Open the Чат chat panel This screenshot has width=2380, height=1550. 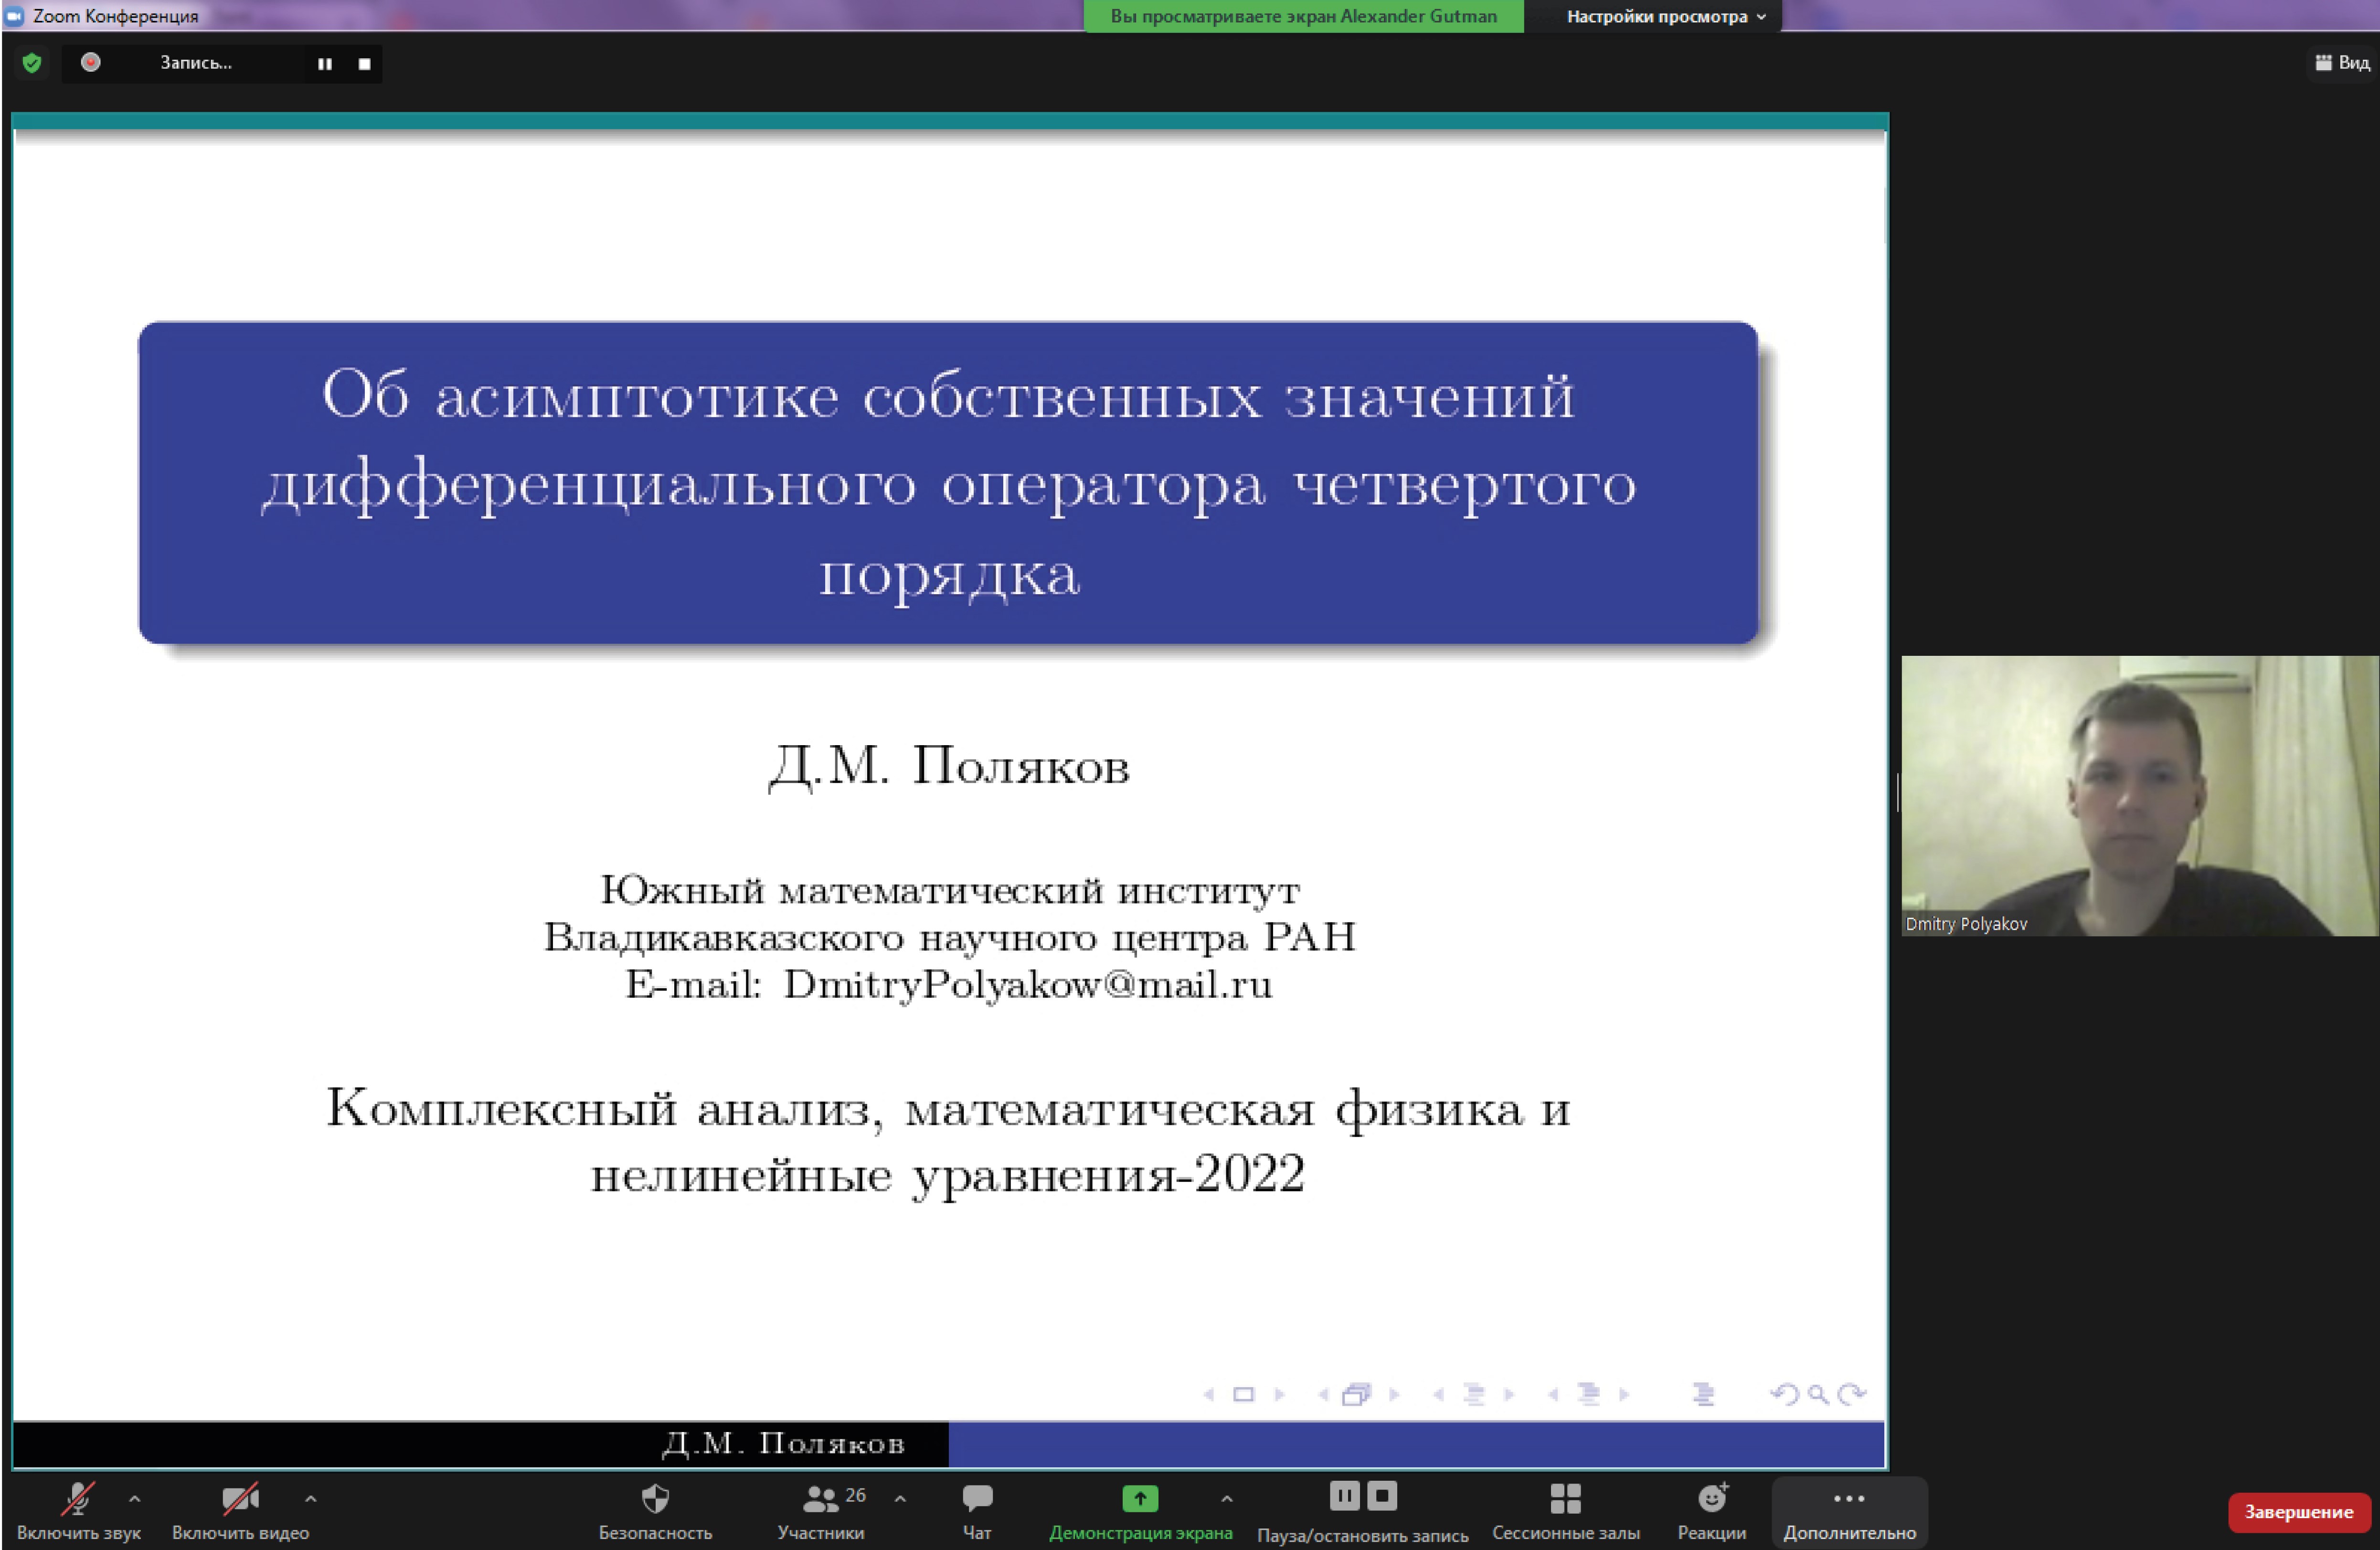(977, 1511)
